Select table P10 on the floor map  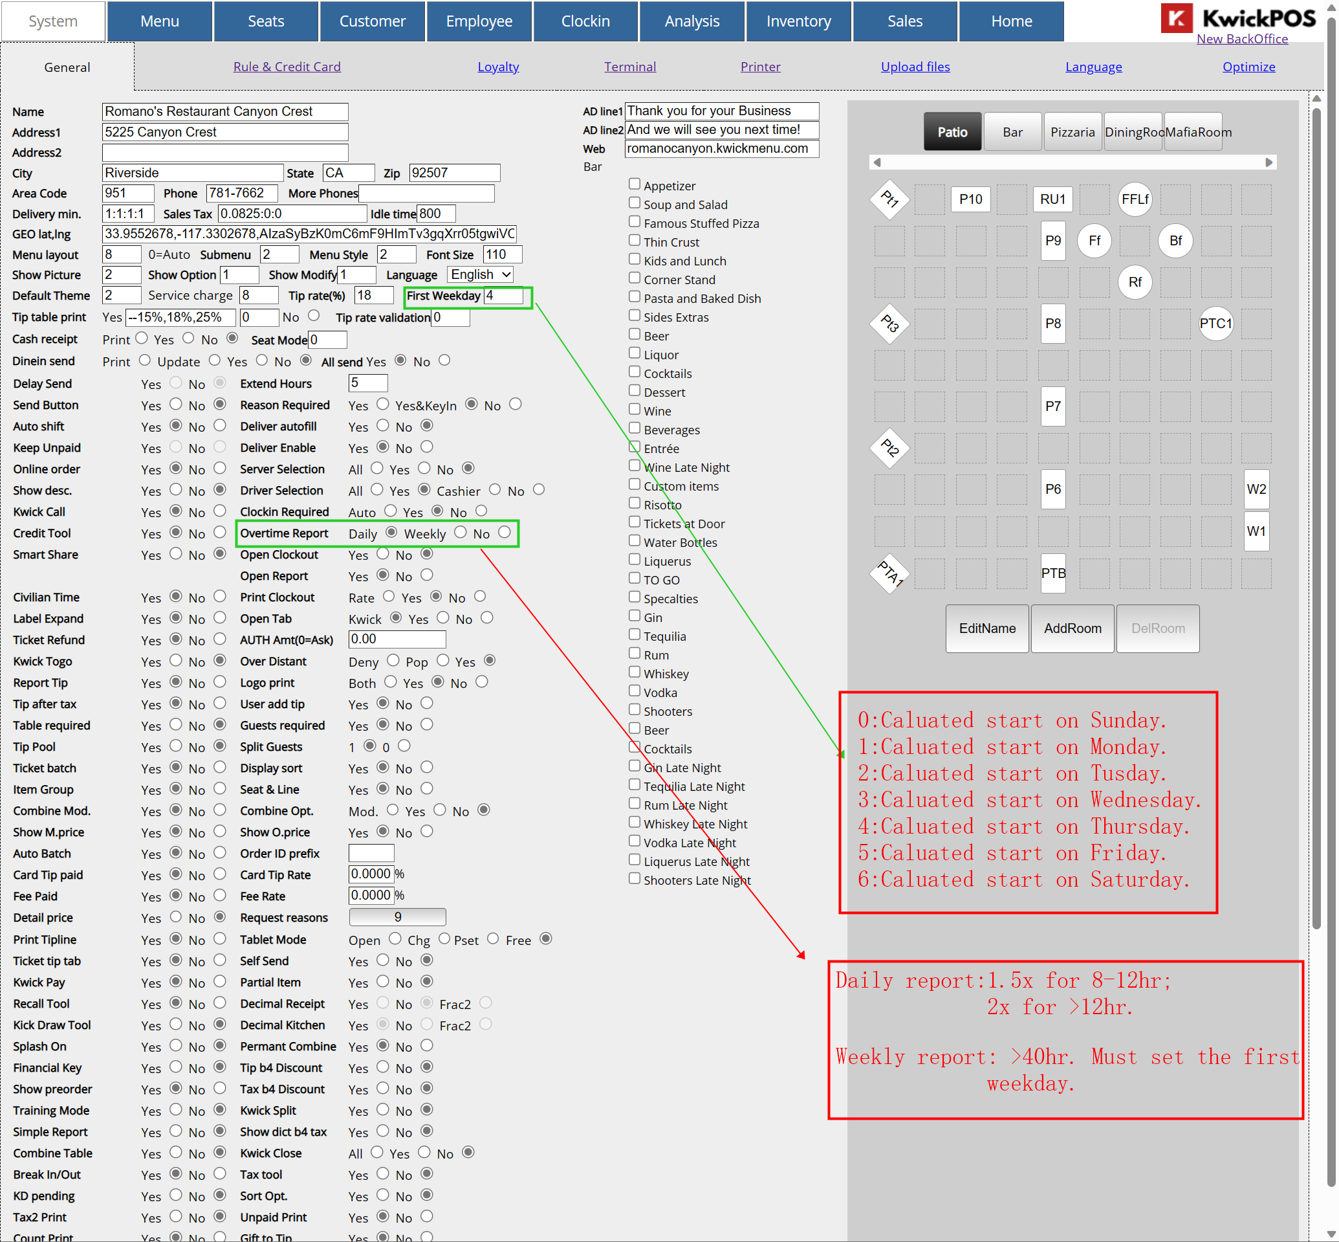(970, 199)
